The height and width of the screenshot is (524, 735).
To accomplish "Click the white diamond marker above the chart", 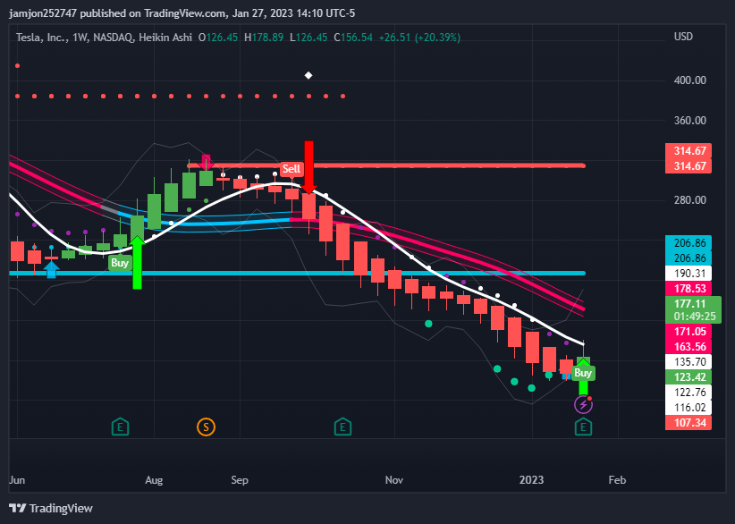I will click(308, 75).
